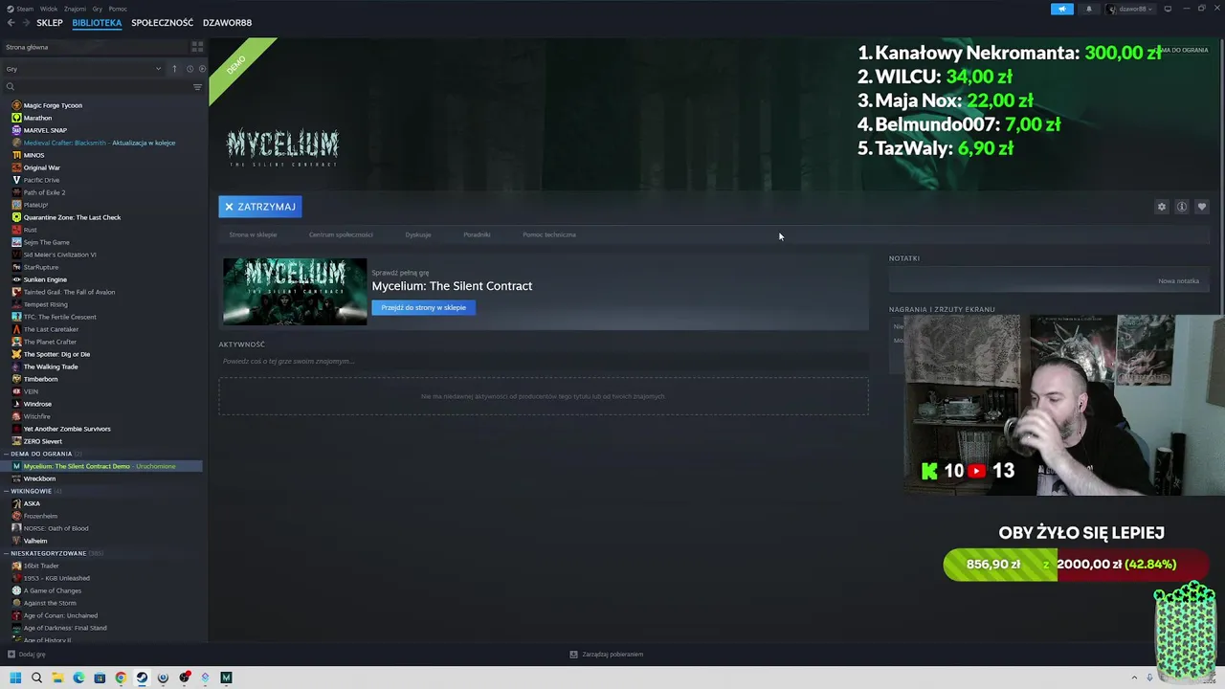Image resolution: width=1225 pixels, height=689 pixels.
Task: Sort library ascending with arrow icon
Action: click(x=174, y=69)
